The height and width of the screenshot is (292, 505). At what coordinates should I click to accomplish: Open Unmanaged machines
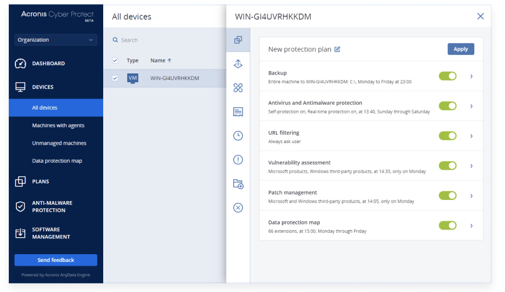coord(59,143)
